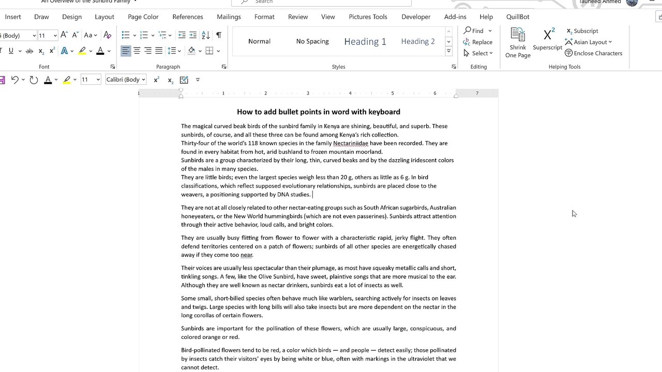Show the next row of the styles gallery
The image size is (662, 372).
449,41
